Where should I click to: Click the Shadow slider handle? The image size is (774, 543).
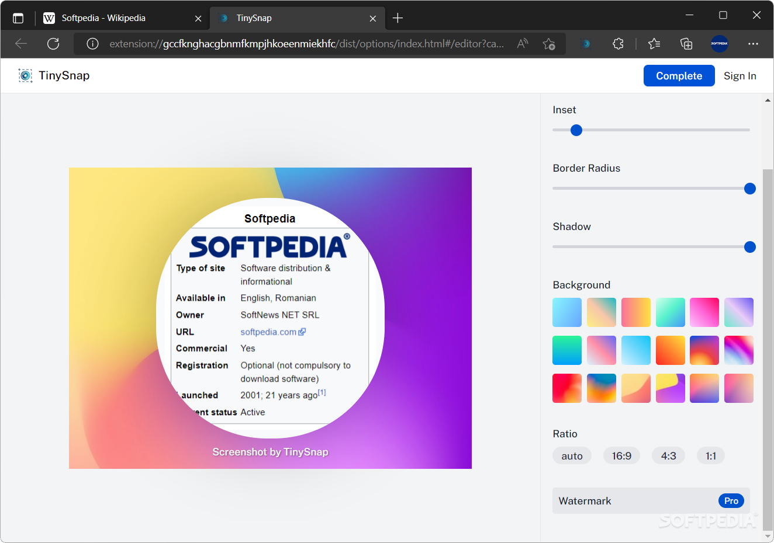coord(750,247)
